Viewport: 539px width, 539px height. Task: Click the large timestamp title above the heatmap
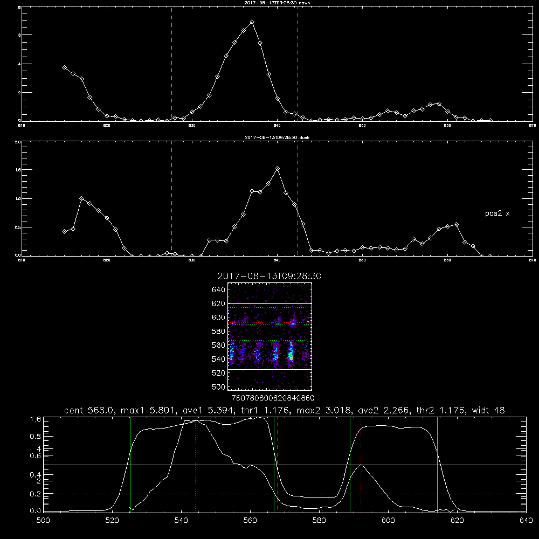(x=269, y=276)
